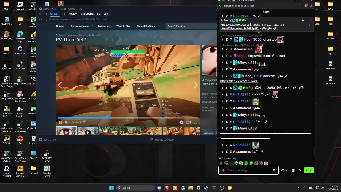341x192 pixels.
Task: Toggle theater mode on trailer
Action: click(x=188, y=122)
